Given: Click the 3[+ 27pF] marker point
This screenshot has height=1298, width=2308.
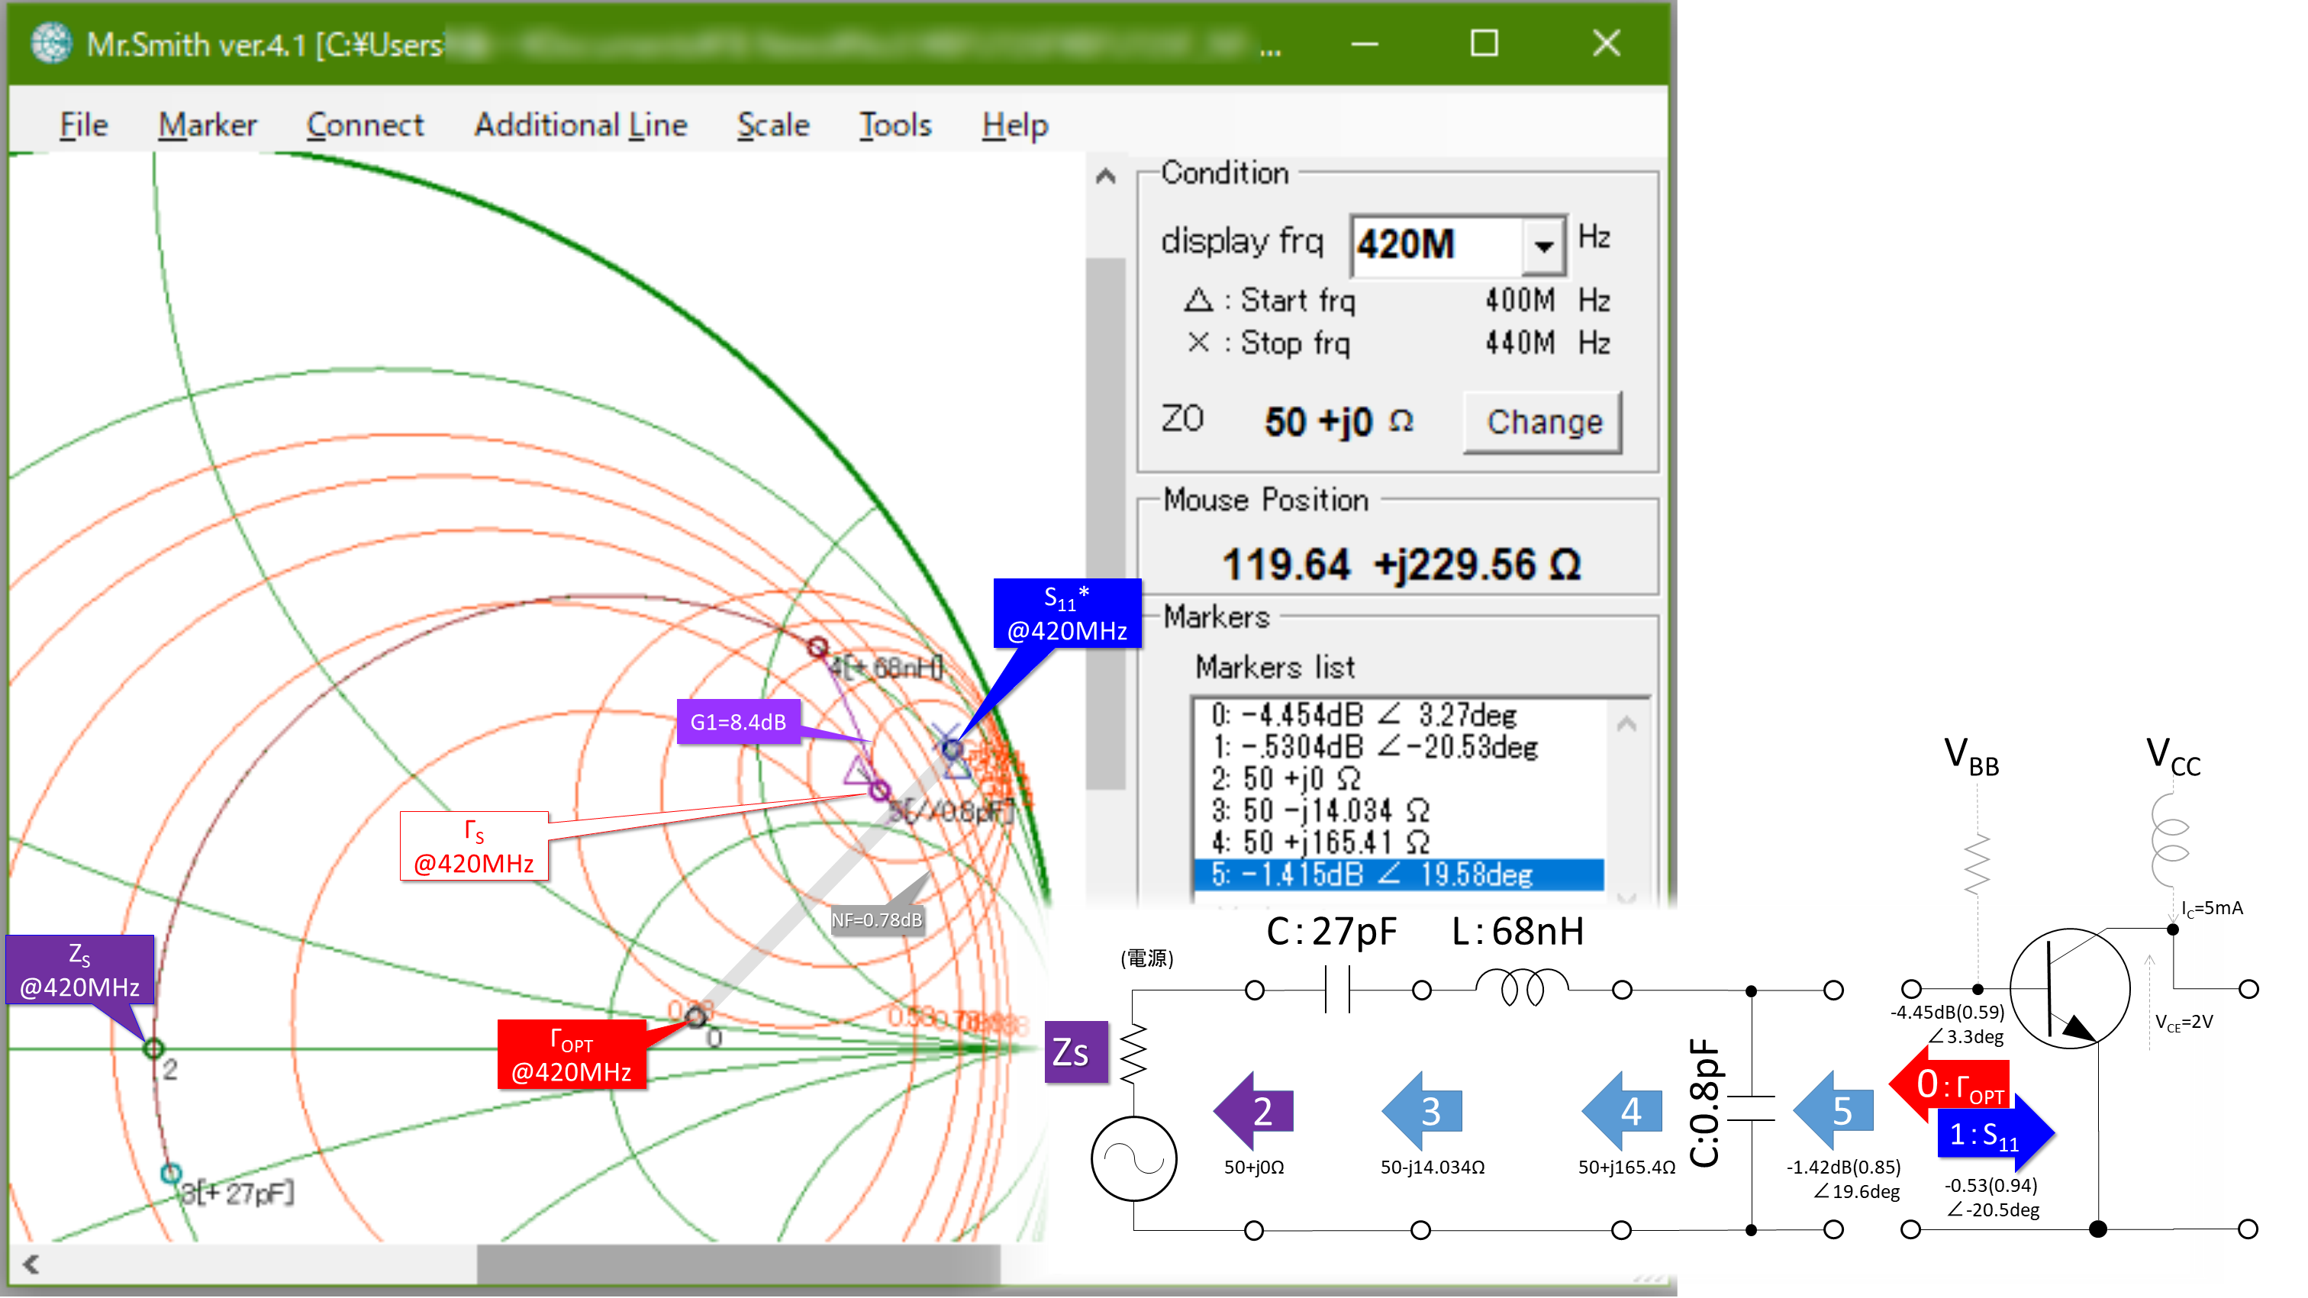Looking at the screenshot, I should (x=171, y=1173).
